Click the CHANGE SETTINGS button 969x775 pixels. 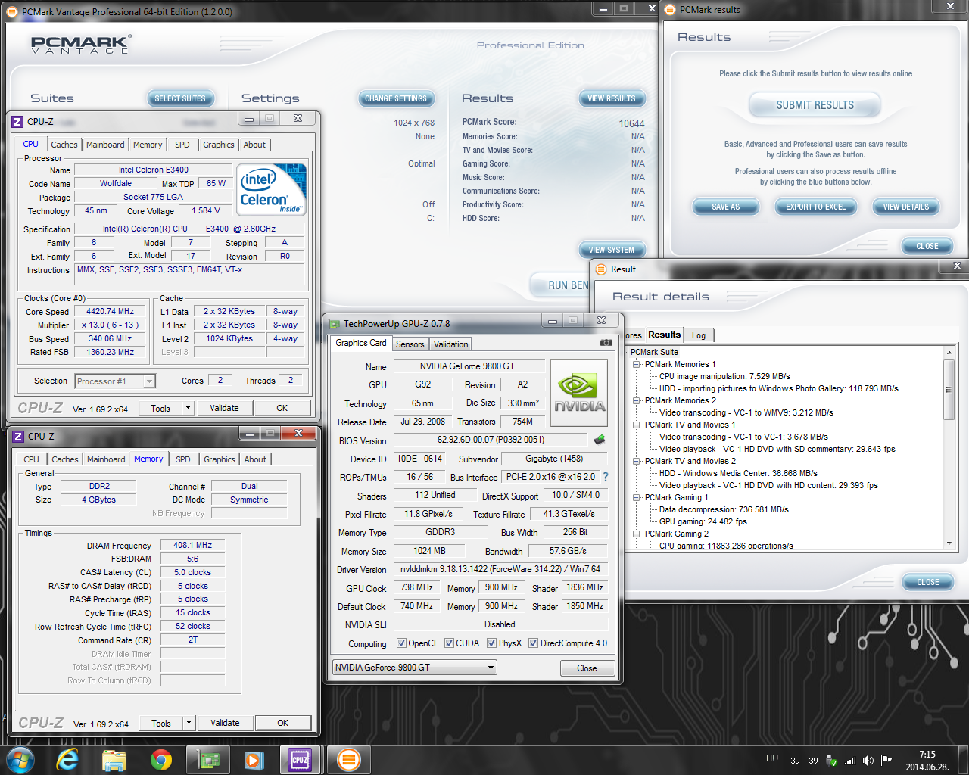coord(396,98)
